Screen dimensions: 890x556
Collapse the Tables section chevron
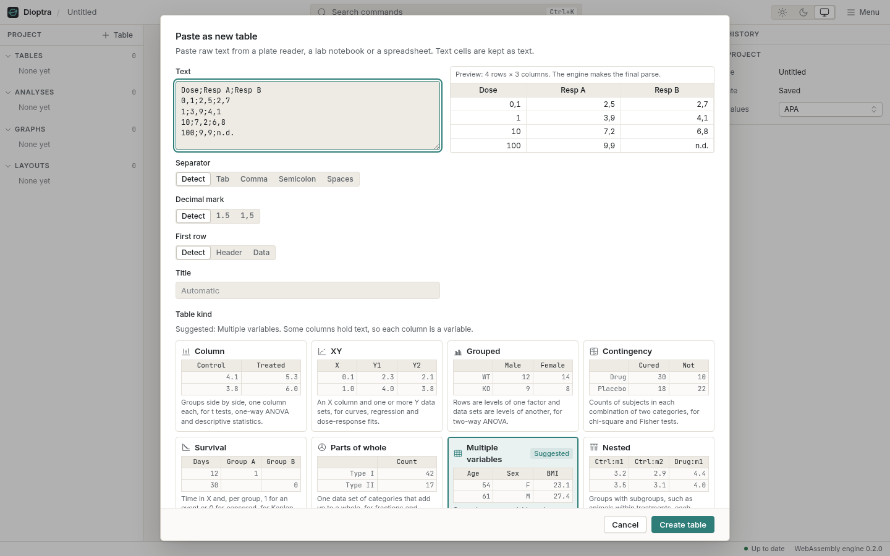click(8, 56)
